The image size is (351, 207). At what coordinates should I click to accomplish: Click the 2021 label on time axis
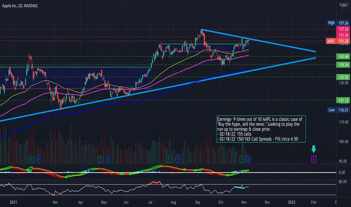click(x=13, y=202)
